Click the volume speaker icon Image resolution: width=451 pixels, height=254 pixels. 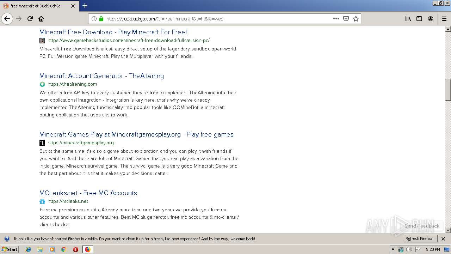[x=409, y=249]
